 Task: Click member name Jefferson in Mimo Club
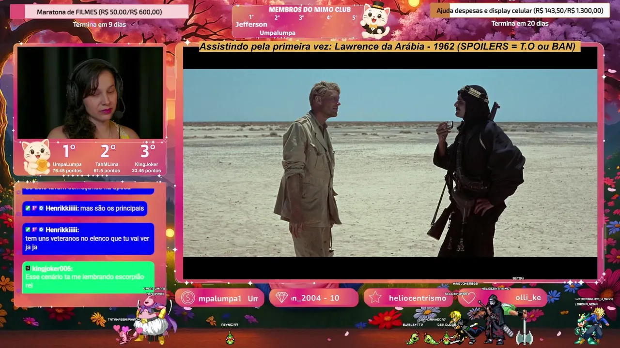[x=251, y=24]
